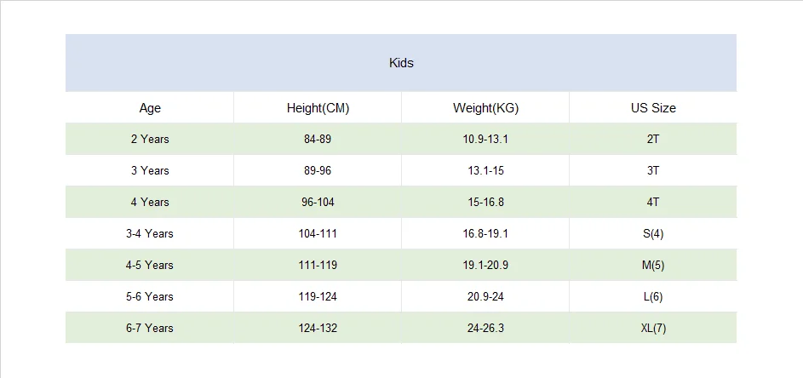Click the 4T size cell
This screenshot has height=378, width=803.
pos(653,202)
